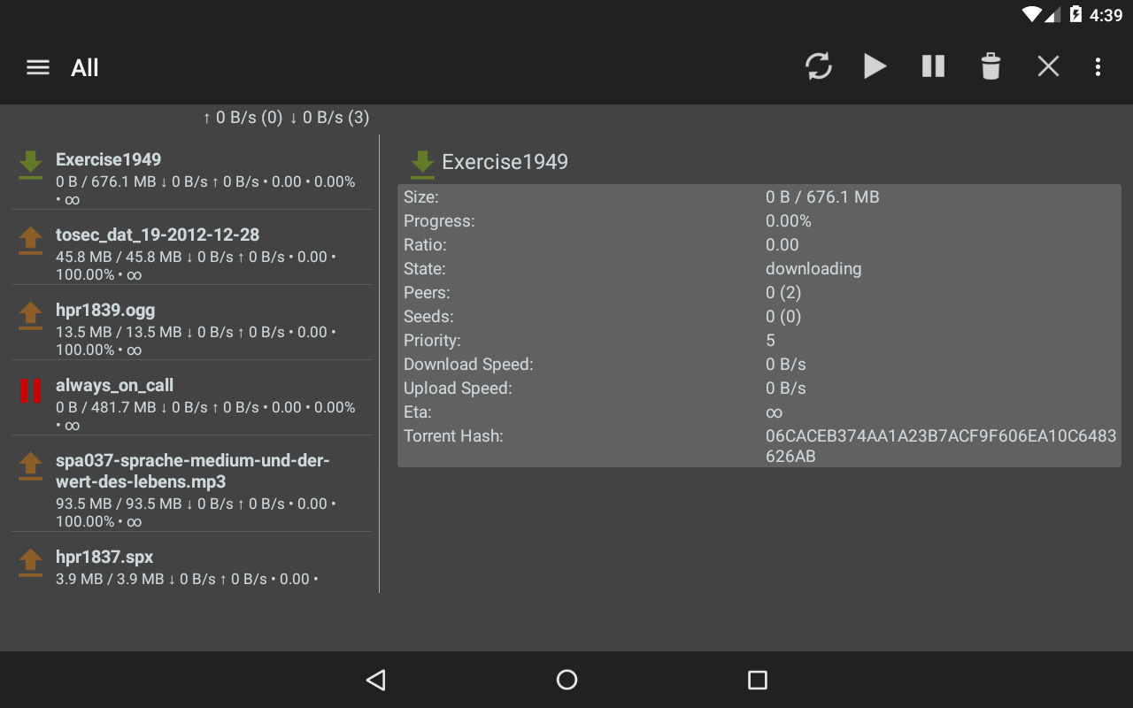
Task: Delete torrent using the trash icon
Action: point(990,66)
